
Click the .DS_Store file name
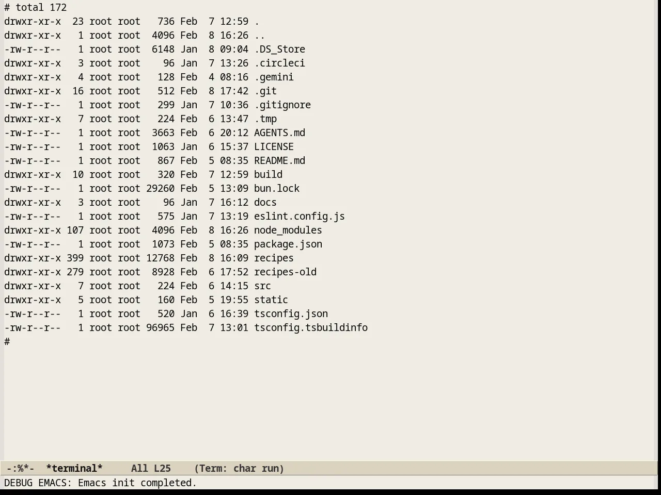(279, 49)
